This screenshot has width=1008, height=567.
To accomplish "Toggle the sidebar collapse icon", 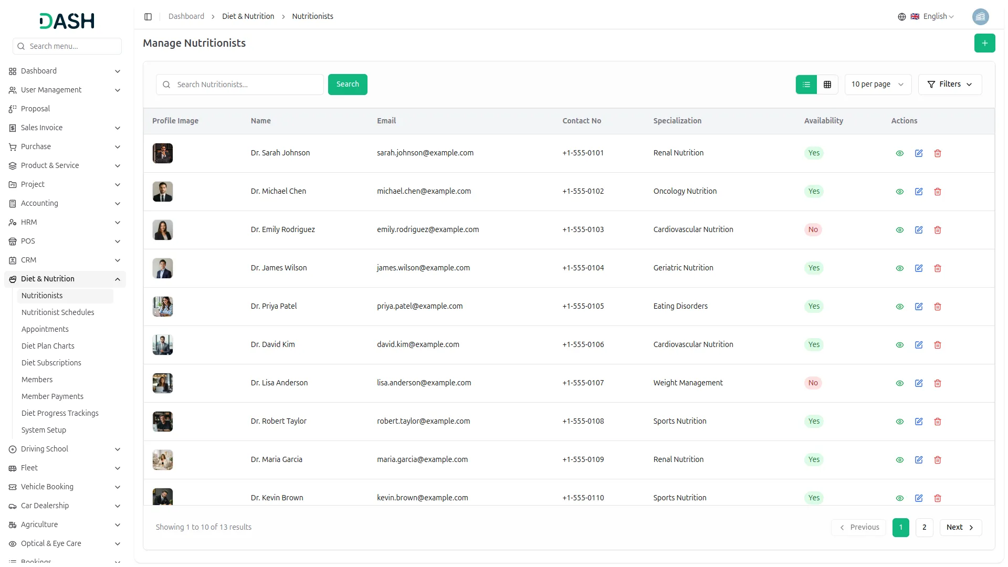I will click(148, 17).
